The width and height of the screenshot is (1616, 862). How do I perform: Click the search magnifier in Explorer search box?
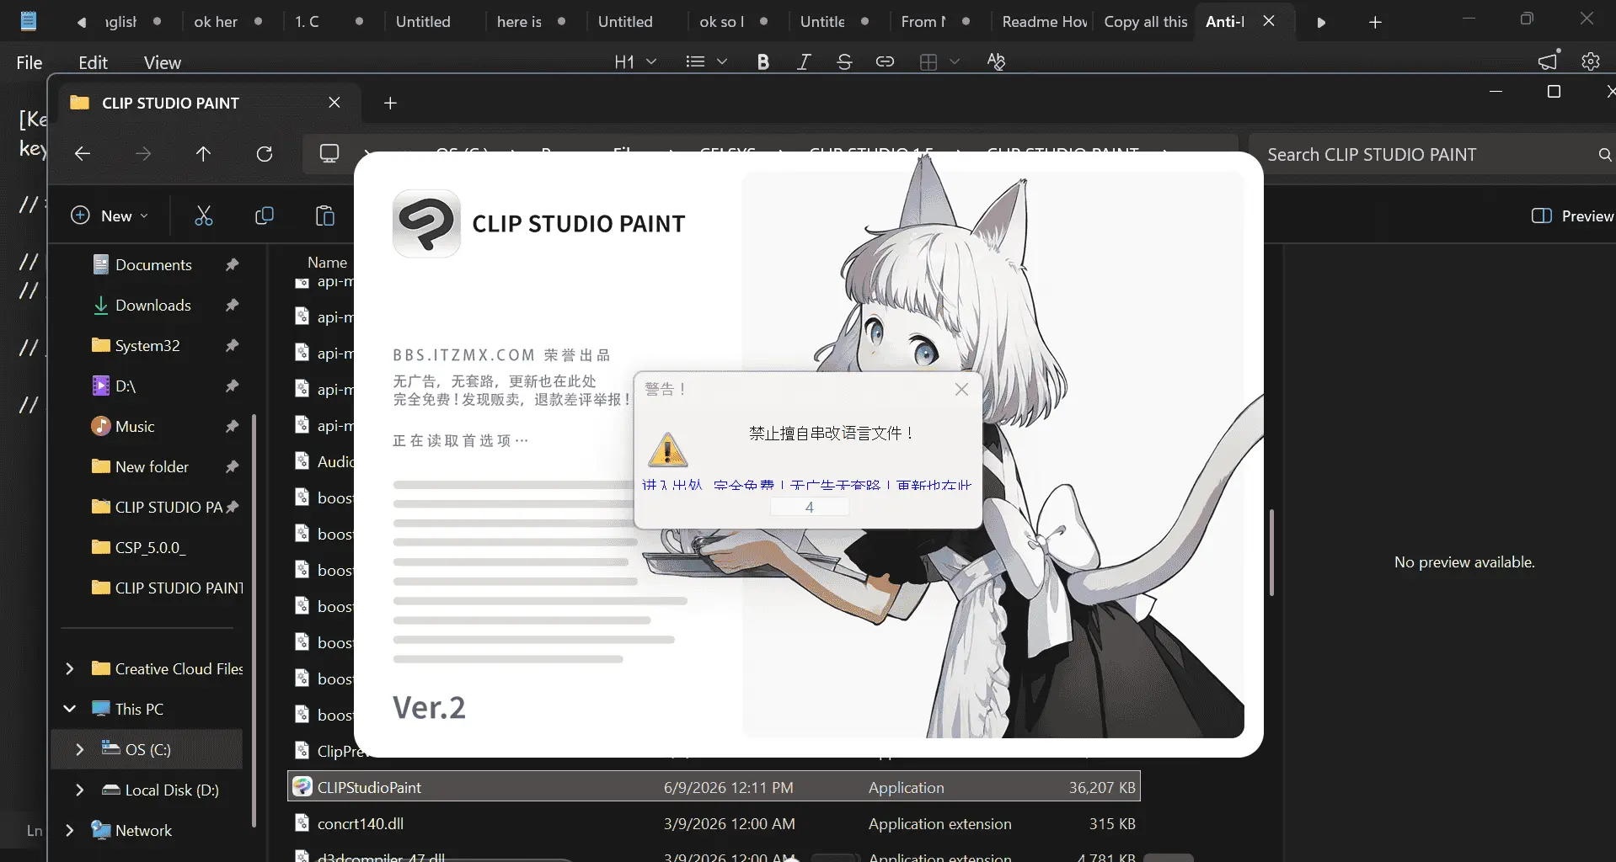(1604, 155)
